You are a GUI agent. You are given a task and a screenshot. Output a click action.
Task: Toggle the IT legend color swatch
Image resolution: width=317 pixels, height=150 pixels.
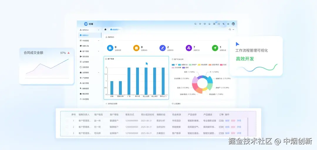[173, 65]
